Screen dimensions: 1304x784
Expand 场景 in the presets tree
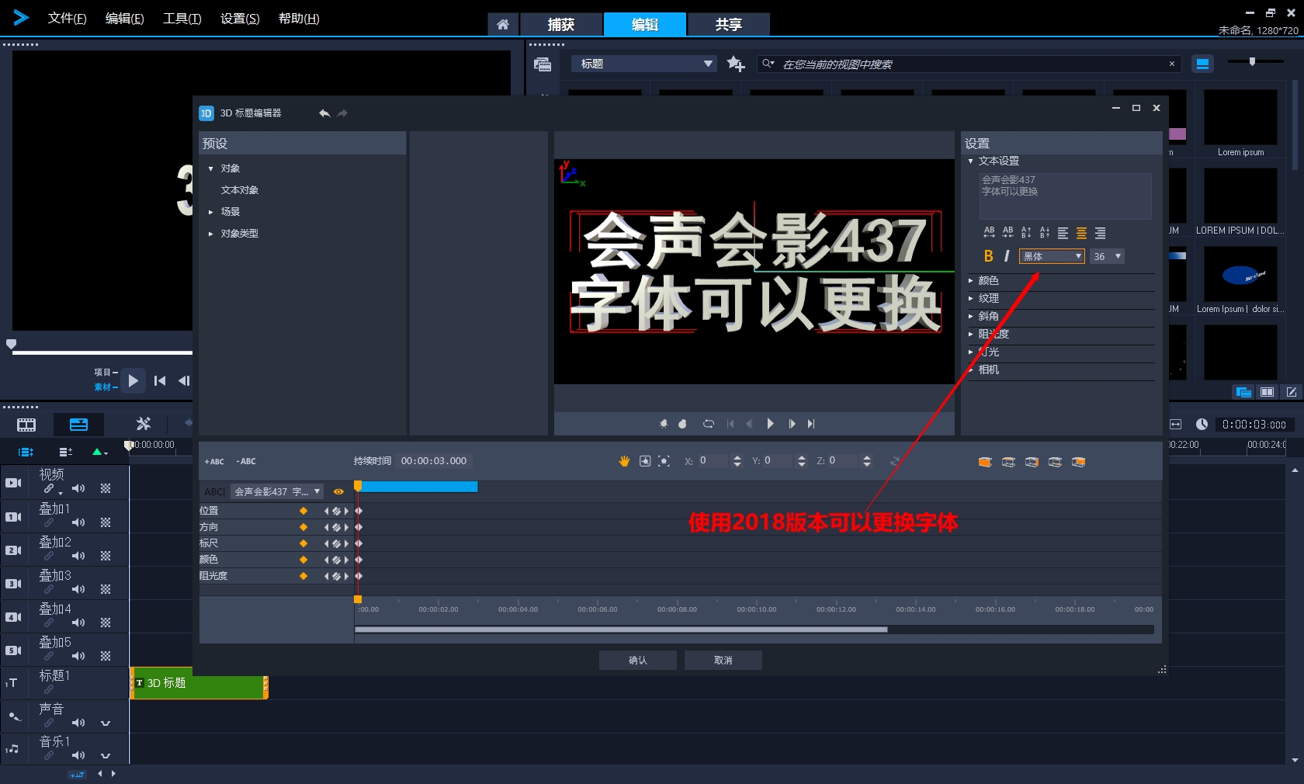tap(210, 212)
